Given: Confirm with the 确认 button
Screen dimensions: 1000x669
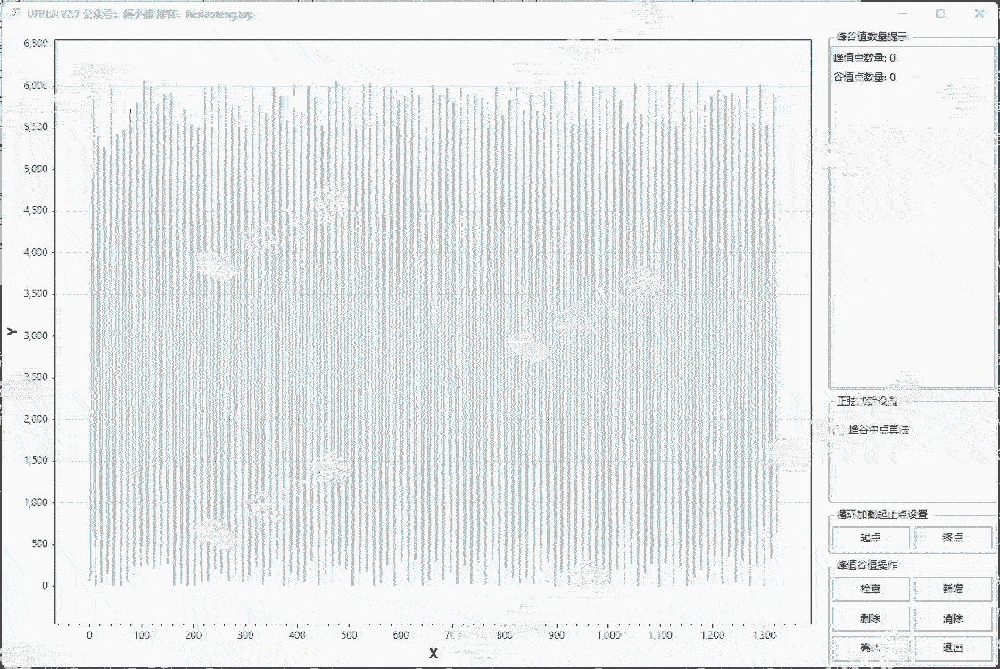Looking at the screenshot, I should click(871, 648).
